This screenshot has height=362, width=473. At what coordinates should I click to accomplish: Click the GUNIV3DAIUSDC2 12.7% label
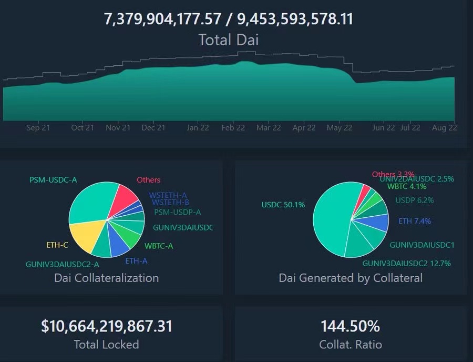(406, 263)
